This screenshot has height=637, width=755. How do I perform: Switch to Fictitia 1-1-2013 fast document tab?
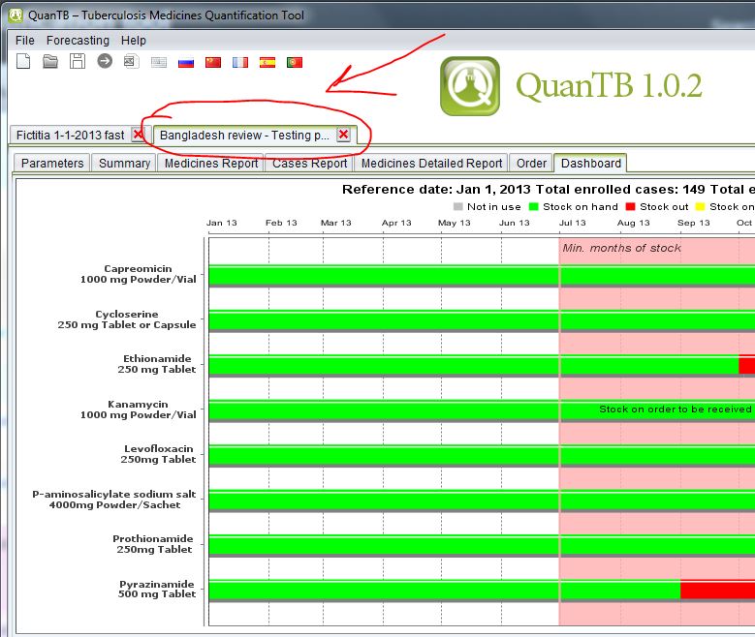point(71,135)
